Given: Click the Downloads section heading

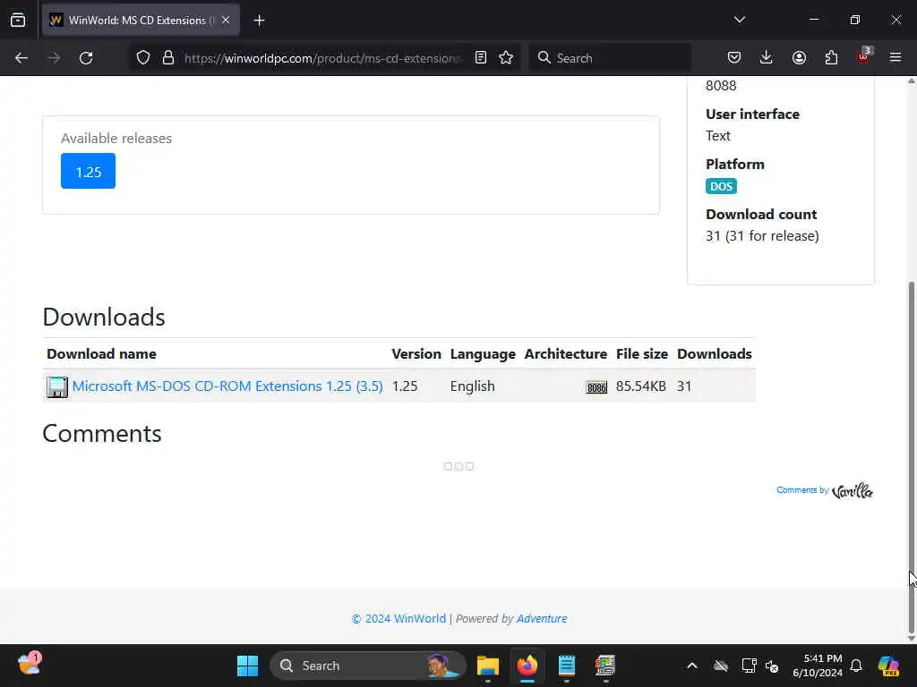Looking at the screenshot, I should pos(104,318).
